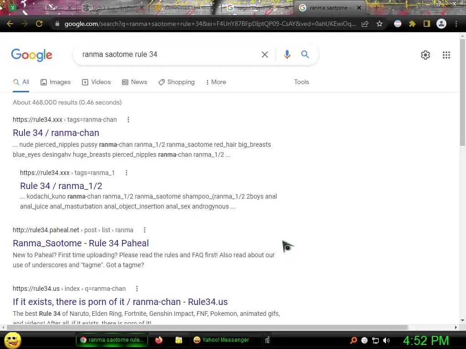
Task: Click the 4:52 PM clock
Action: click(x=426, y=340)
